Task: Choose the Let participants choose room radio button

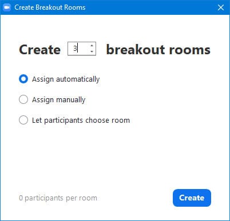Action: (x=23, y=120)
